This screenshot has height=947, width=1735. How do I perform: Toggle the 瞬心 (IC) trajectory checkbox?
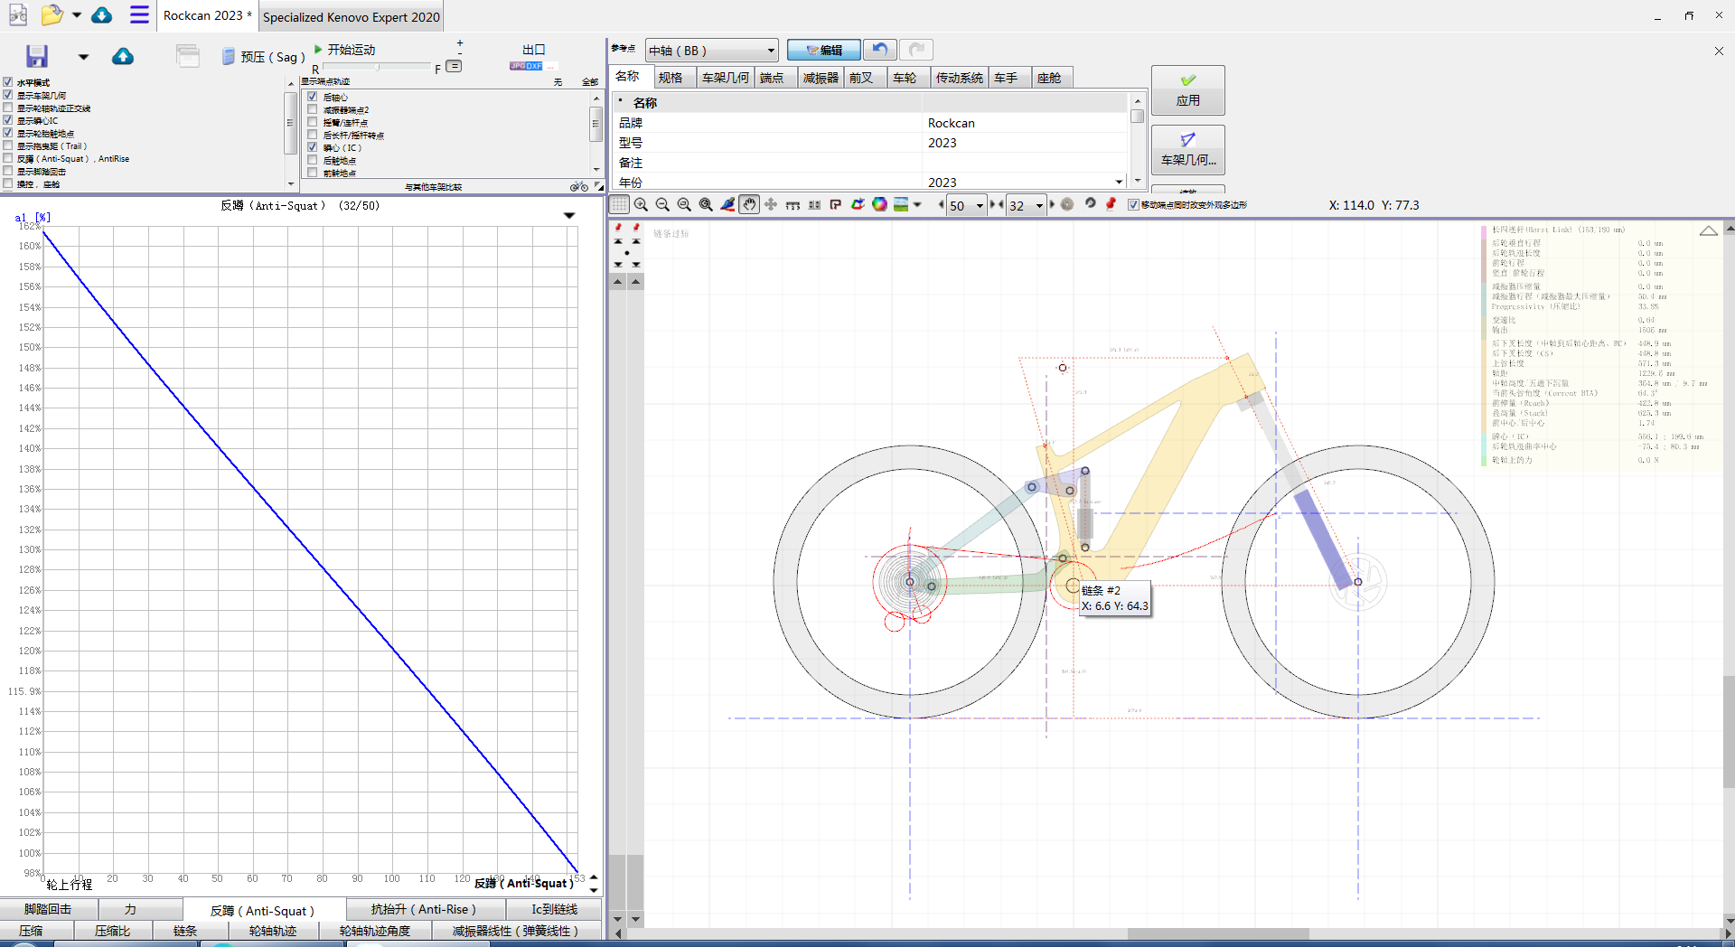[x=313, y=147]
